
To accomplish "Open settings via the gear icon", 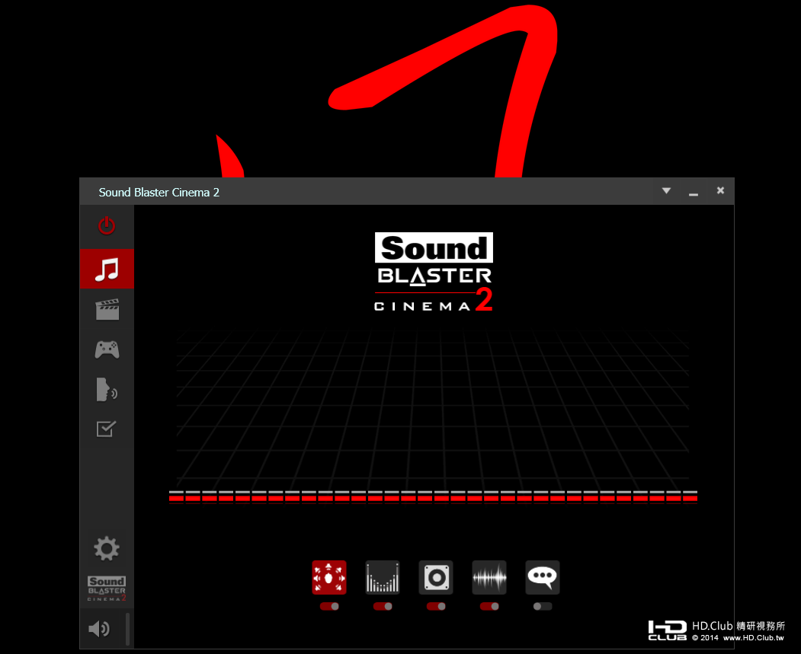I will pos(106,549).
